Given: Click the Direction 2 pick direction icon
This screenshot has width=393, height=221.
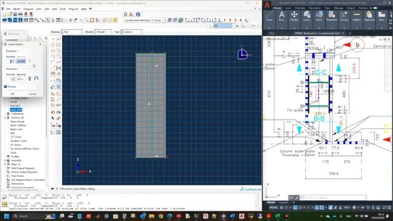Looking at the screenshot, I should click(29, 79).
